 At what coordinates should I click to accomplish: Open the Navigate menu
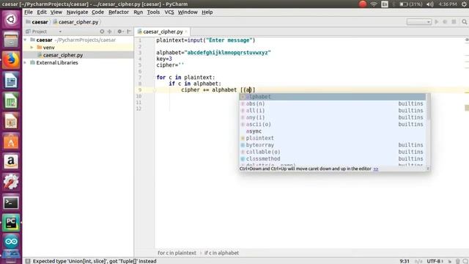(x=77, y=12)
